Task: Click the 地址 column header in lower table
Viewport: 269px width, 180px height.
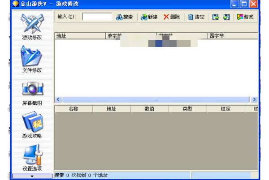Action: (x=112, y=109)
